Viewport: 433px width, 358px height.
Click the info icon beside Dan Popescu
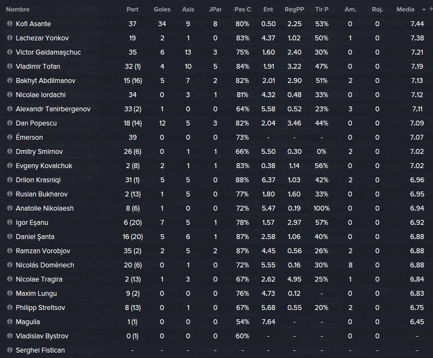click(x=10, y=123)
